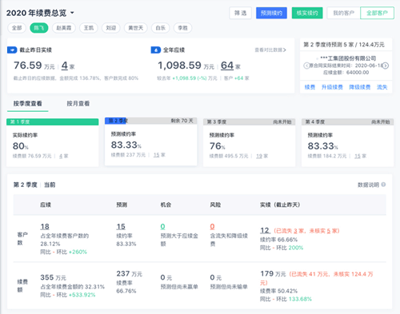400x314 pixels.
Task: Select the 第 4 季度 card
Action: pyautogui.click(x=347, y=143)
